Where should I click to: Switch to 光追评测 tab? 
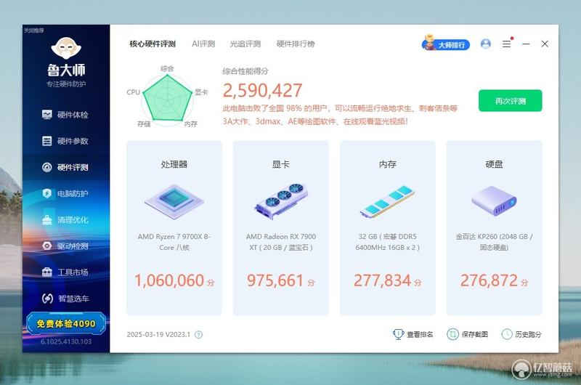point(245,44)
